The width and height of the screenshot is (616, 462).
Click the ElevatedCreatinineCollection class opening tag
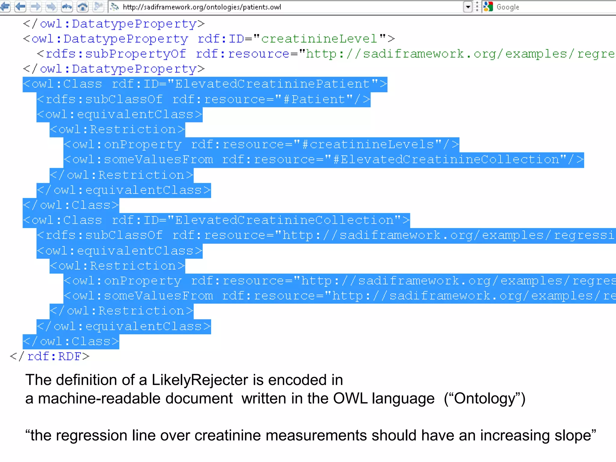click(217, 220)
